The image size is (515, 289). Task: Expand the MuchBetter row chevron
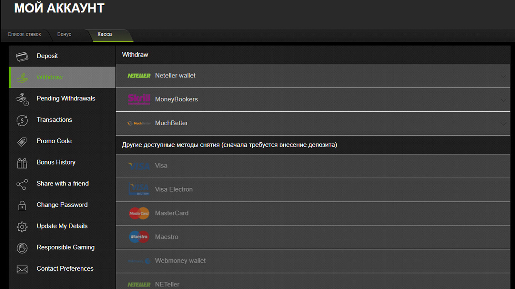click(503, 123)
